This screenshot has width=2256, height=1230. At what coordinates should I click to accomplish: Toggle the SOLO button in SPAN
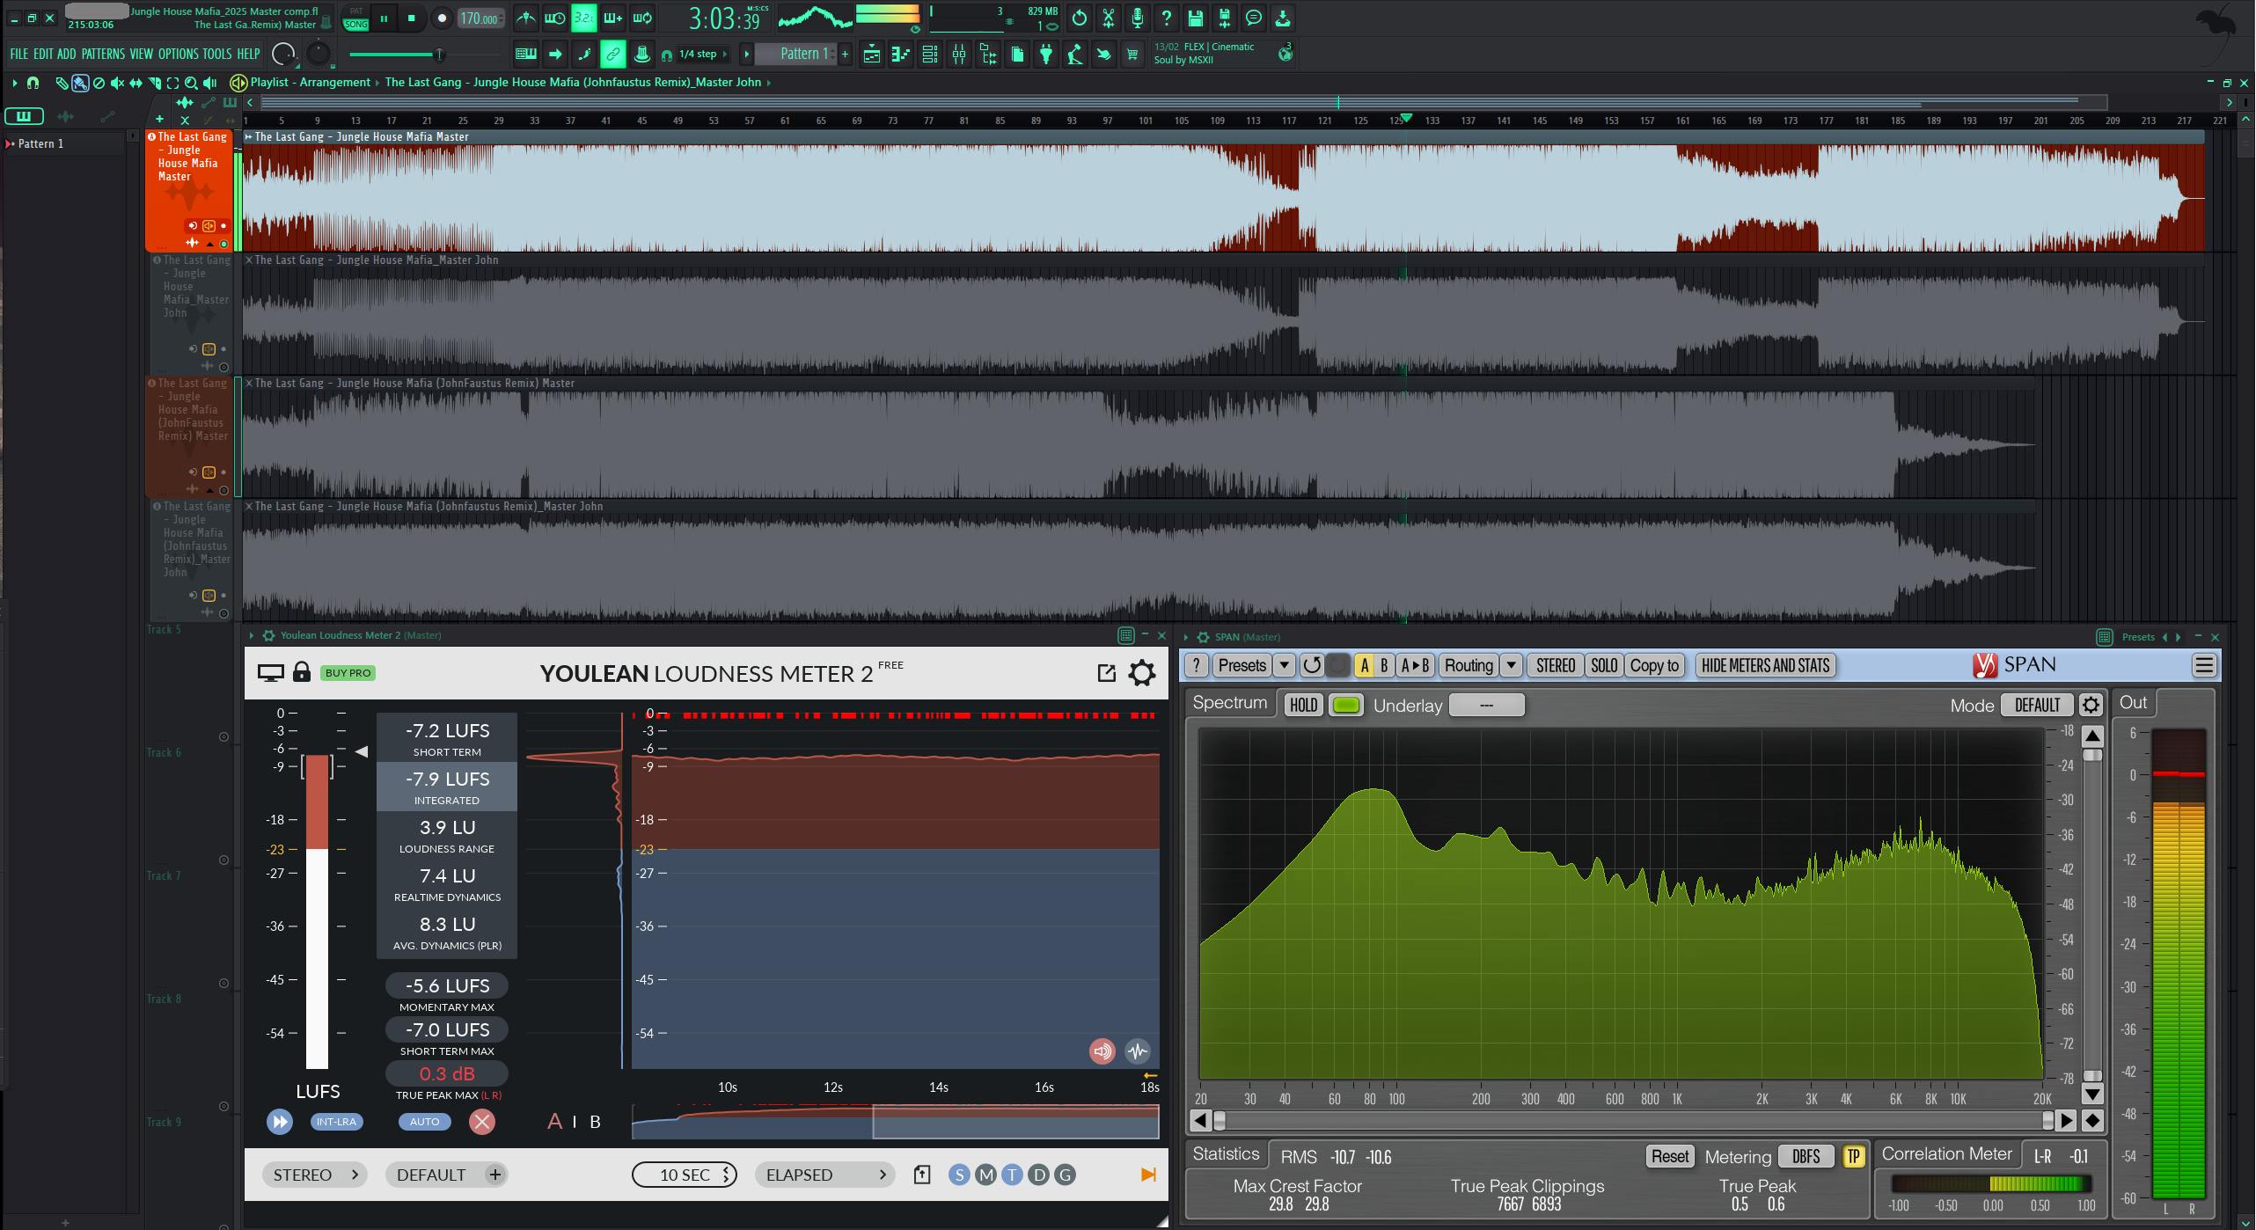pos(1603,665)
